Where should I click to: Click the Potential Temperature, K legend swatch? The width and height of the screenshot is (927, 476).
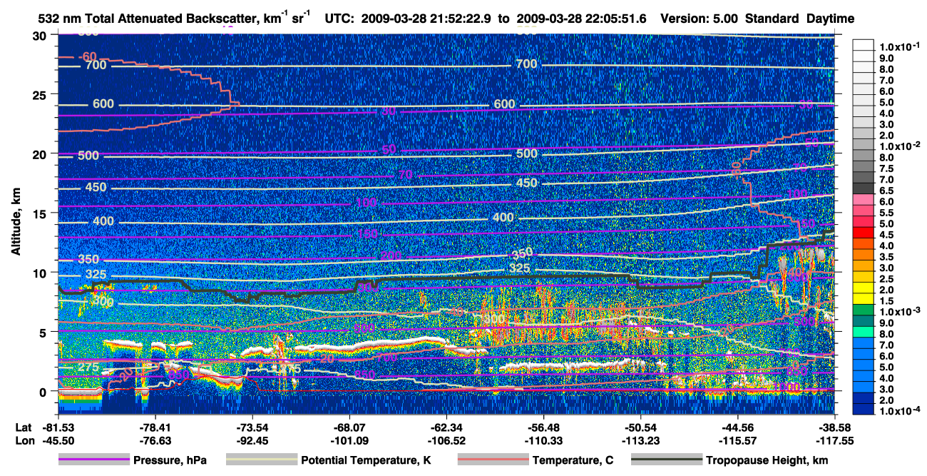click(261, 460)
